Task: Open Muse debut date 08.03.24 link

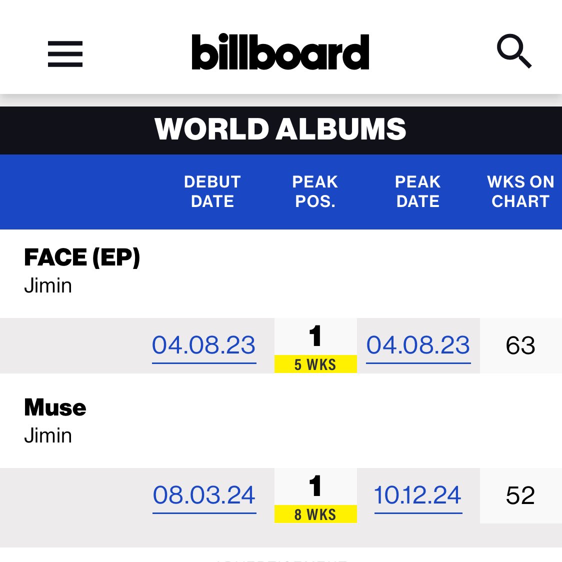Action: (204, 495)
